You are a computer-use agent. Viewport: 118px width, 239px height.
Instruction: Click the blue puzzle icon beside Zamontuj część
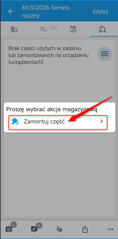[15, 122]
